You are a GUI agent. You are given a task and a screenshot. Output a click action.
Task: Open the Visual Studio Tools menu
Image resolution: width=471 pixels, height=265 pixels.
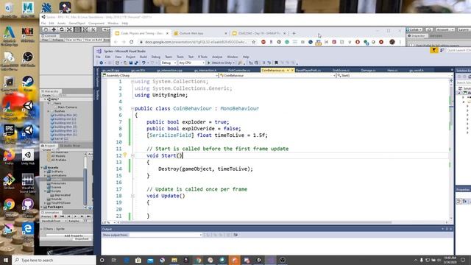(180, 57)
